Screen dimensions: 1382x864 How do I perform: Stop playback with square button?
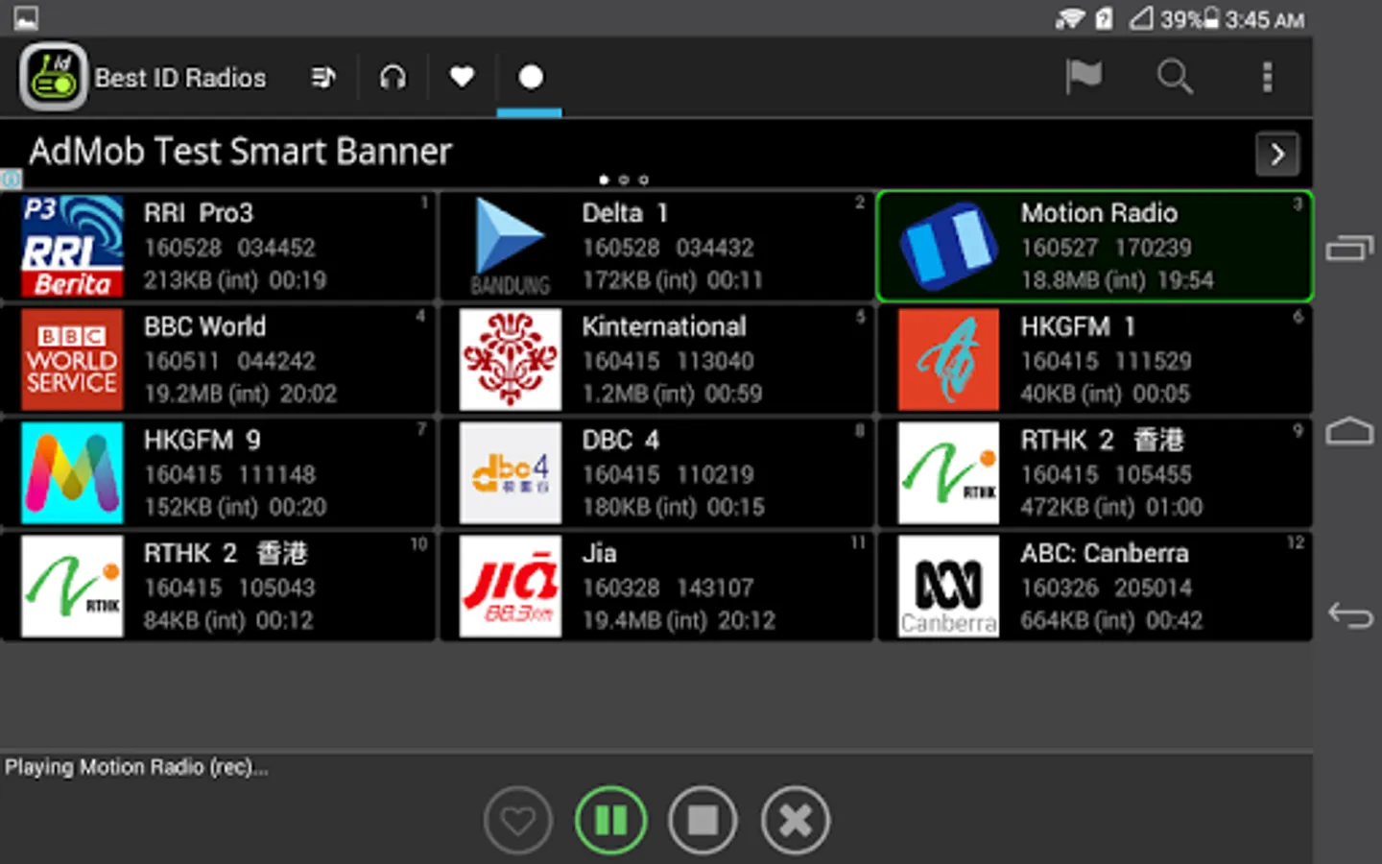(x=703, y=821)
